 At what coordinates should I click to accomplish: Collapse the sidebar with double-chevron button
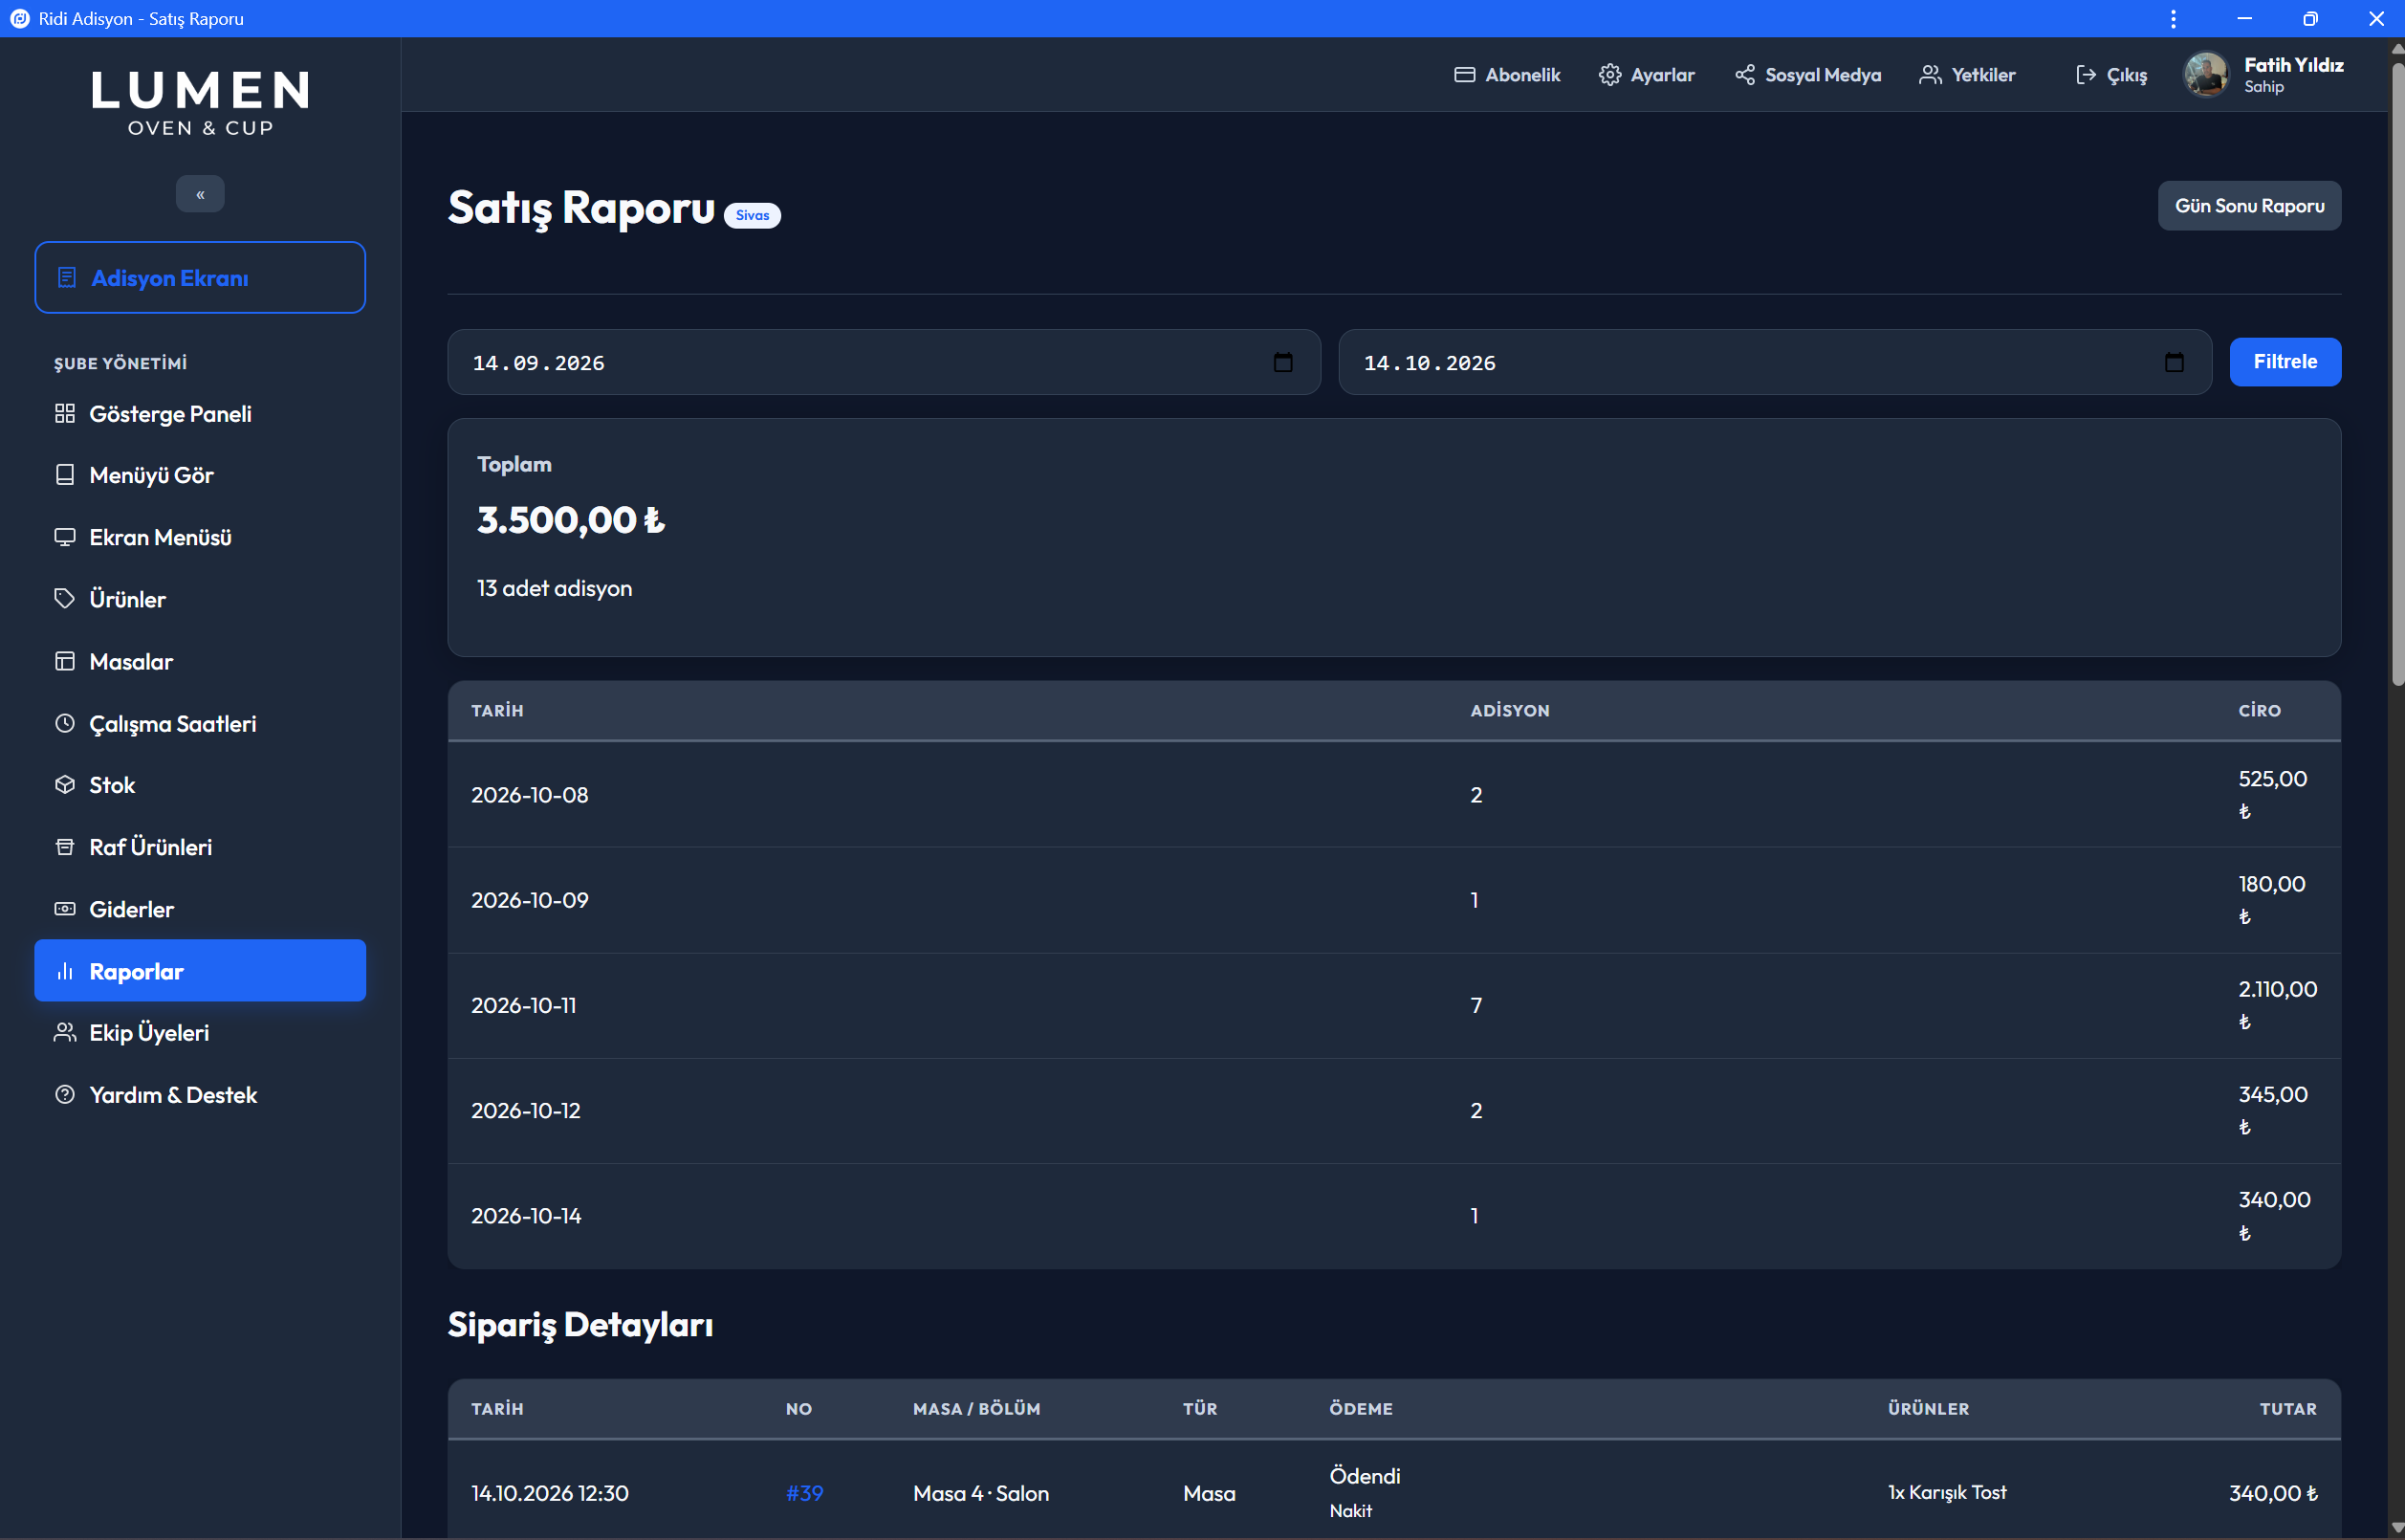pos(200,194)
